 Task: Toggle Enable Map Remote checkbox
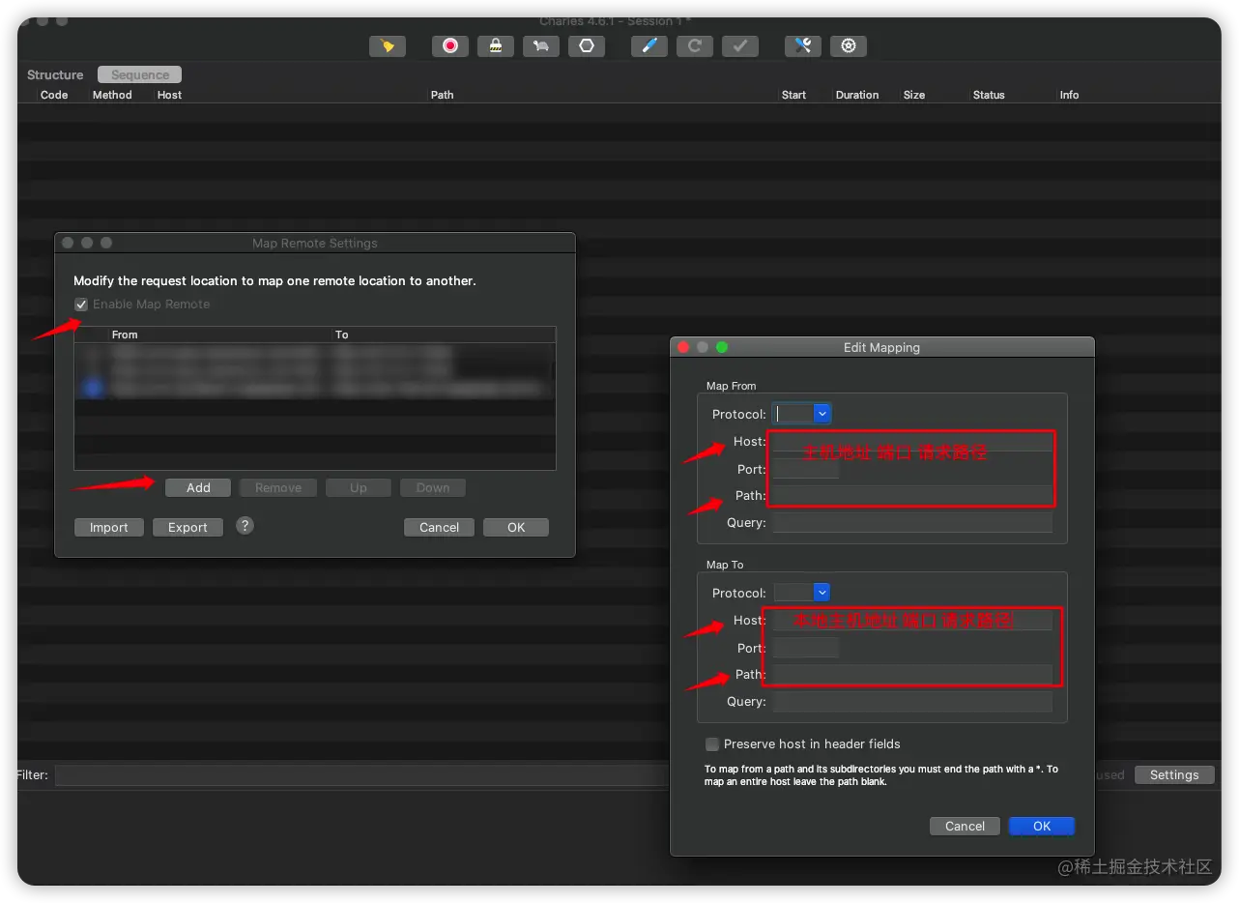[x=81, y=305]
